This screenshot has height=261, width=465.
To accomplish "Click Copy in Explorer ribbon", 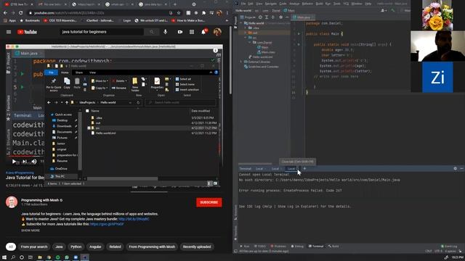I will pos(67,83).
